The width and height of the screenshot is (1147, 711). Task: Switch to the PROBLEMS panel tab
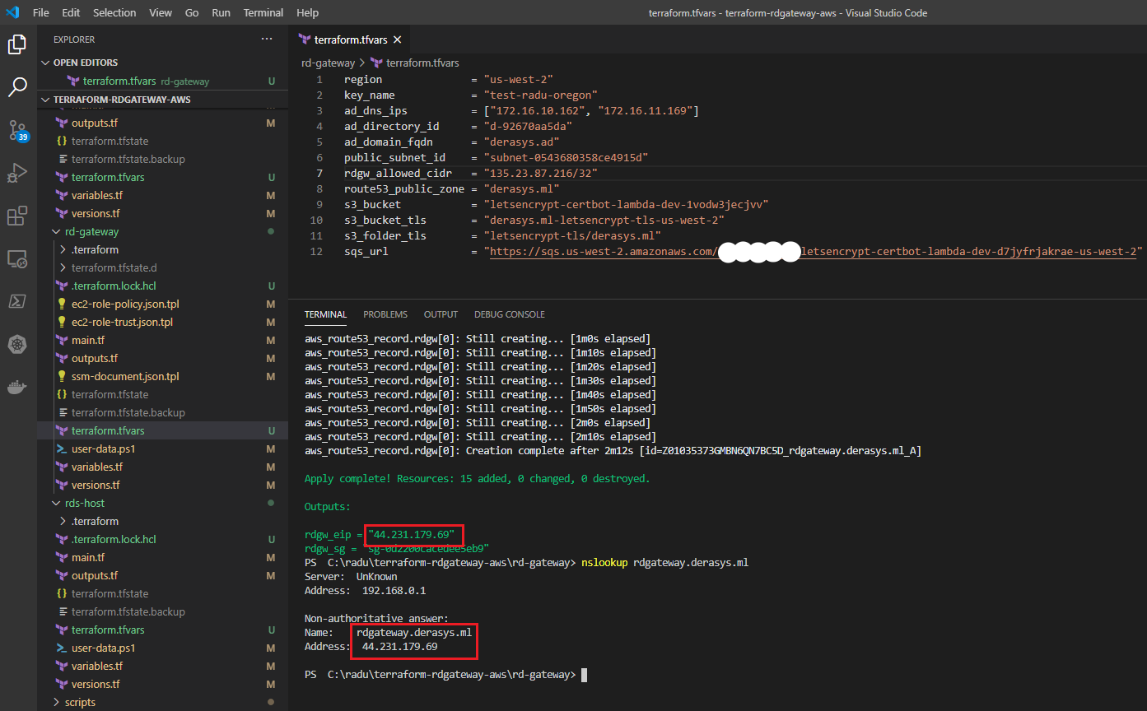tap(385, 314)
